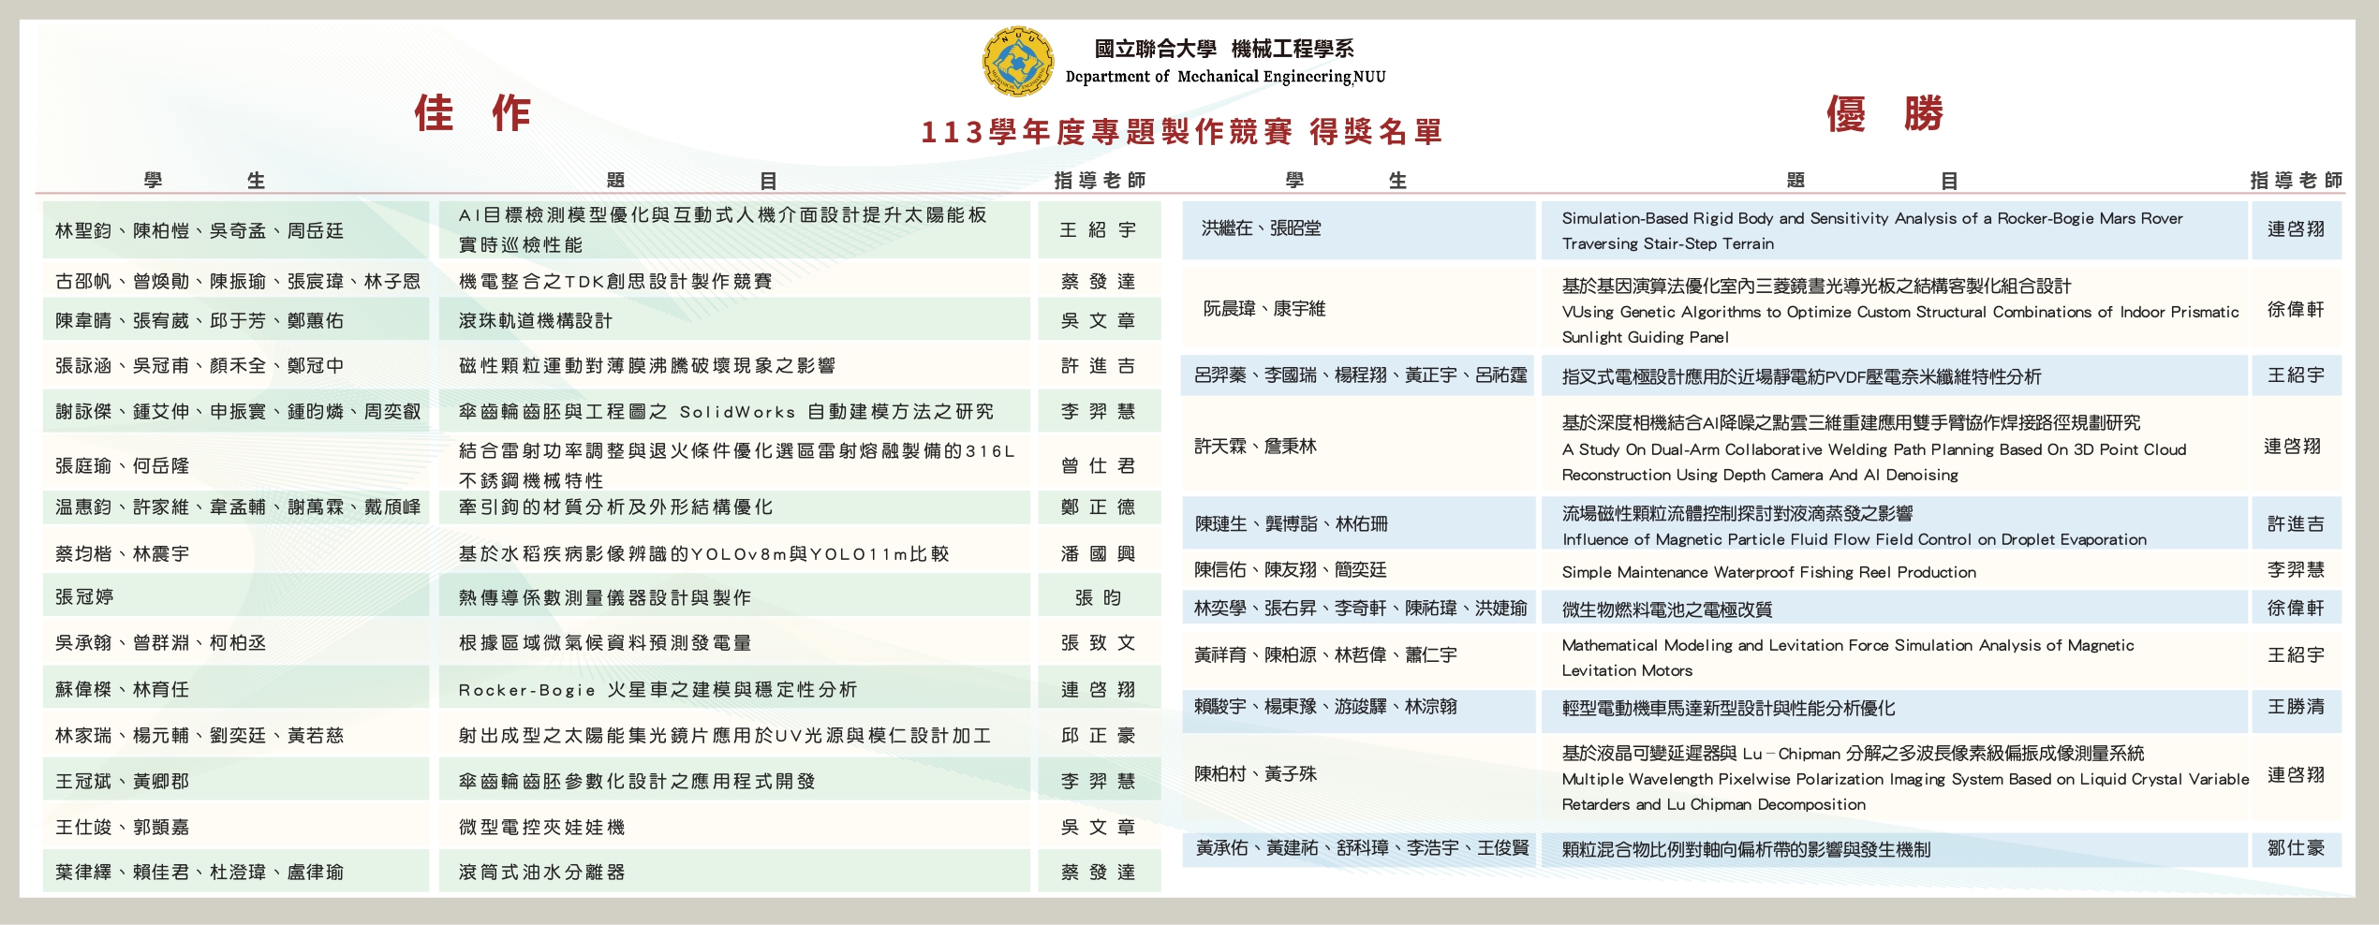Click the student names 洪繼在、張昭堂

pyautogui.click(x=1262, y=228)
